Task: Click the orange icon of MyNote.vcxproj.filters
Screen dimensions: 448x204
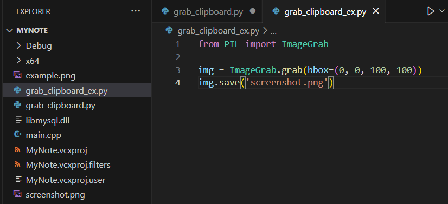Action: (17, 164)
